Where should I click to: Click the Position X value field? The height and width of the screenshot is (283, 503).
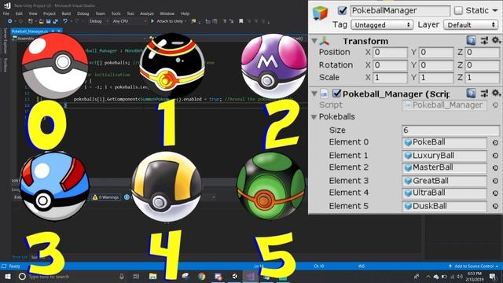390,53
